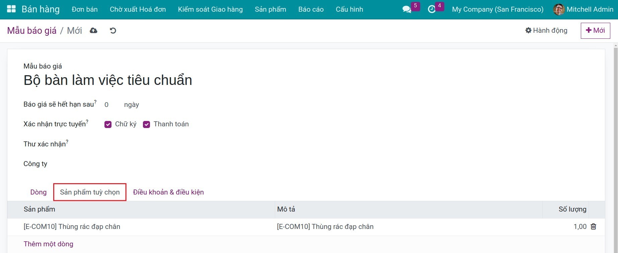Switch to the Dòng tab
Screen dimensions: 618x253
[x=38, y=192]
